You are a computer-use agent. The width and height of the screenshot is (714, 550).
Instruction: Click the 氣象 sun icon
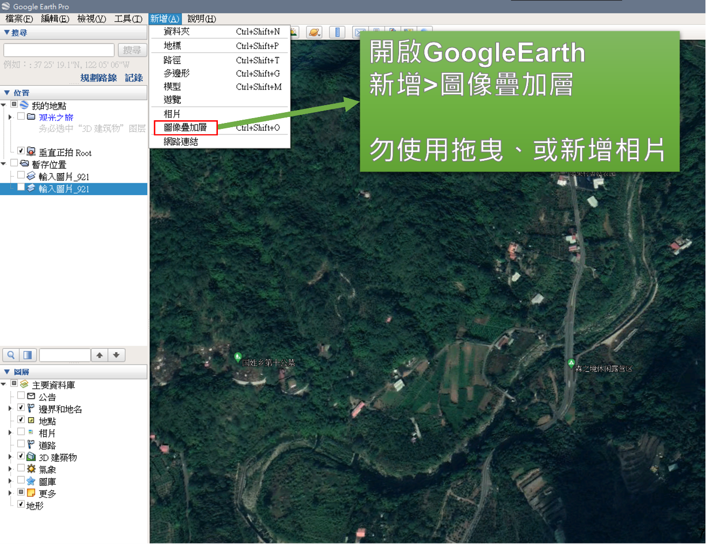(x=31, y=469)
